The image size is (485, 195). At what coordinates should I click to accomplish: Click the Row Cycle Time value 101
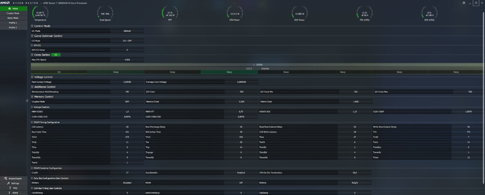[x=127, y=132]
